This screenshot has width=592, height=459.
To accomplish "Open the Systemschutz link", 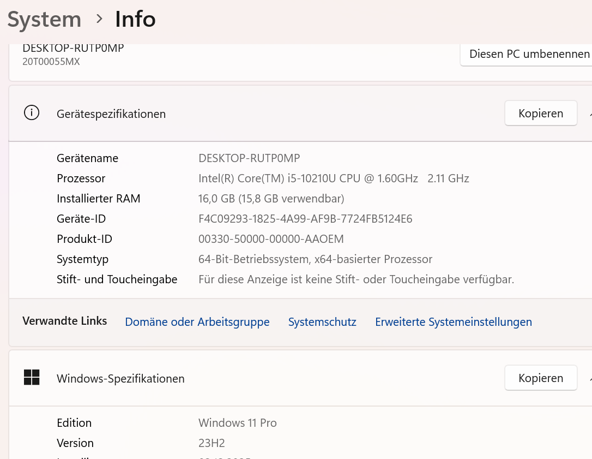I will (x=322, y=322).
